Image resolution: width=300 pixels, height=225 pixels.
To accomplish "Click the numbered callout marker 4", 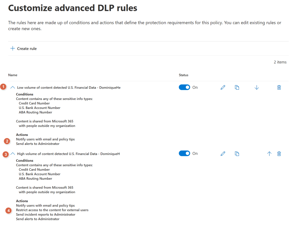I will (8, 210).
